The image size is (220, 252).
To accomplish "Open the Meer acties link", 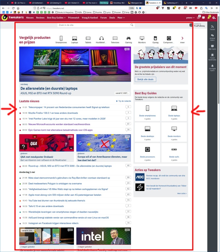I will (x=182, y=193).
